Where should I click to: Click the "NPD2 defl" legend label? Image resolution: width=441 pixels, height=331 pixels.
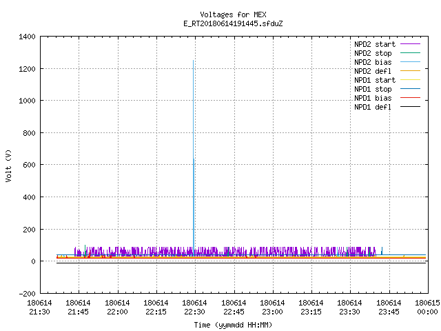click(x=373, y=71)
